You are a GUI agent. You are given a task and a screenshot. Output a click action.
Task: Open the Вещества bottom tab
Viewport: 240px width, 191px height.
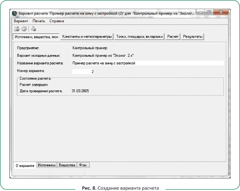click(67, 165)
